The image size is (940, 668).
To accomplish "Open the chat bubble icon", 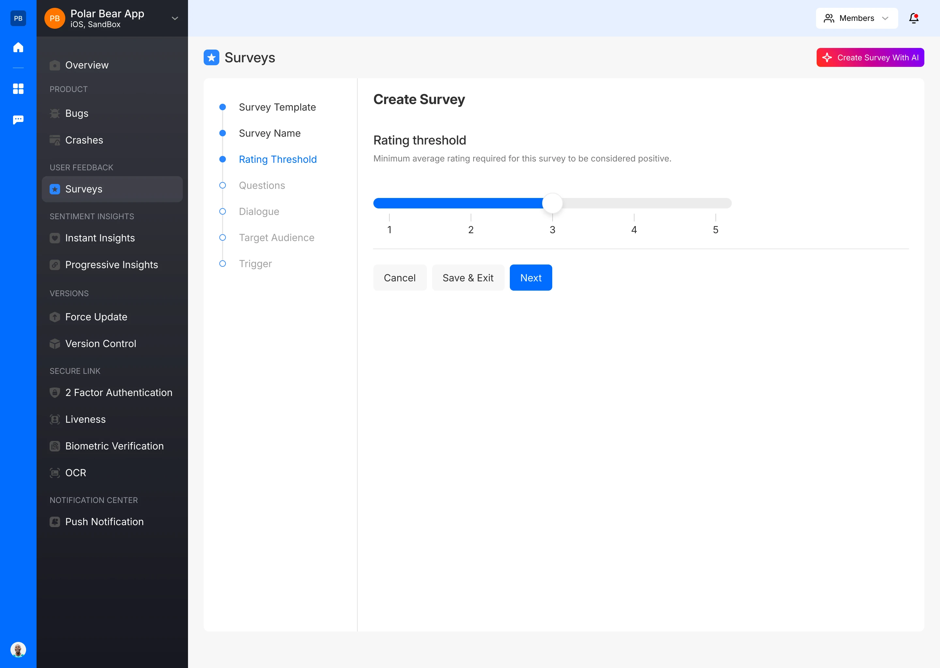I will point(18,120).
